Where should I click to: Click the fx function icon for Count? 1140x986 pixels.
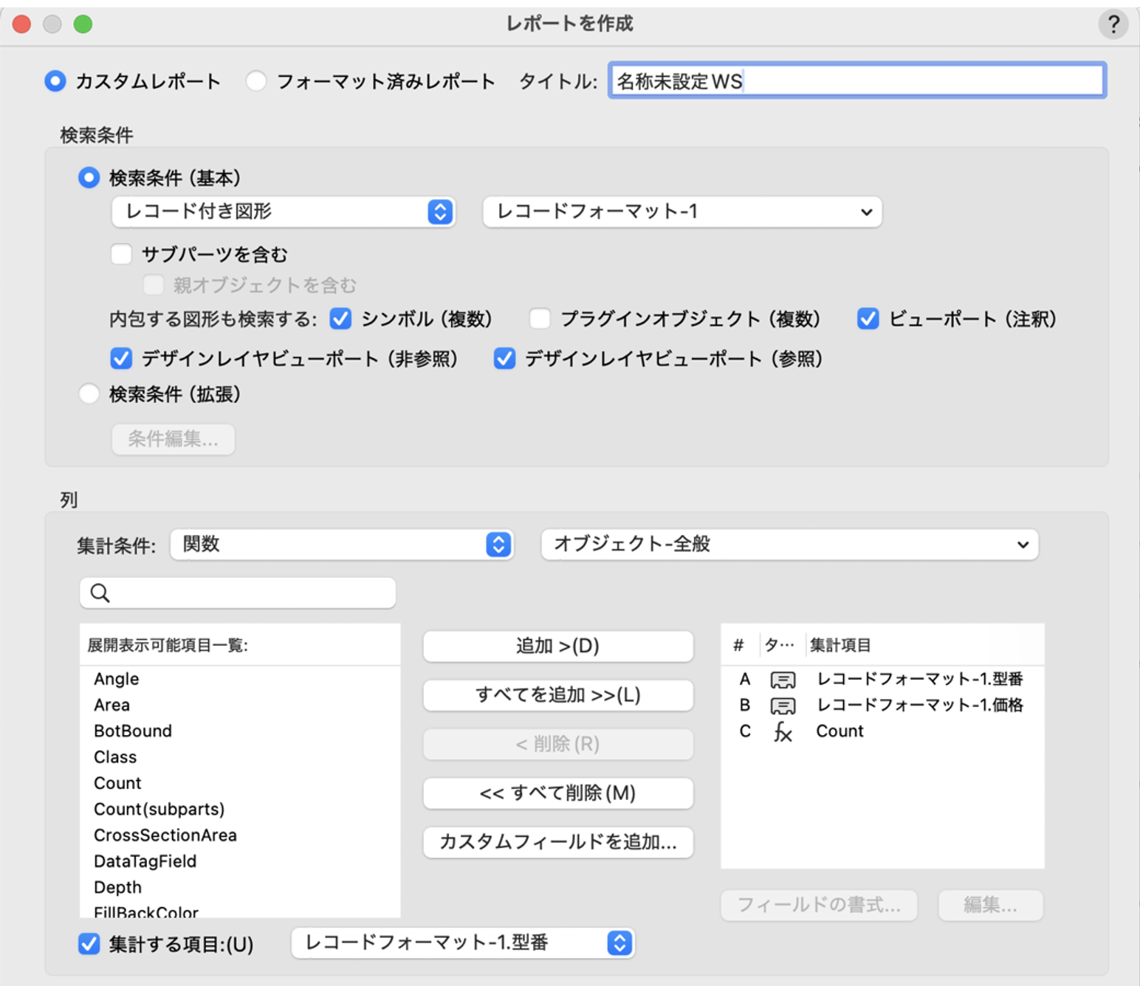(783, 731)
